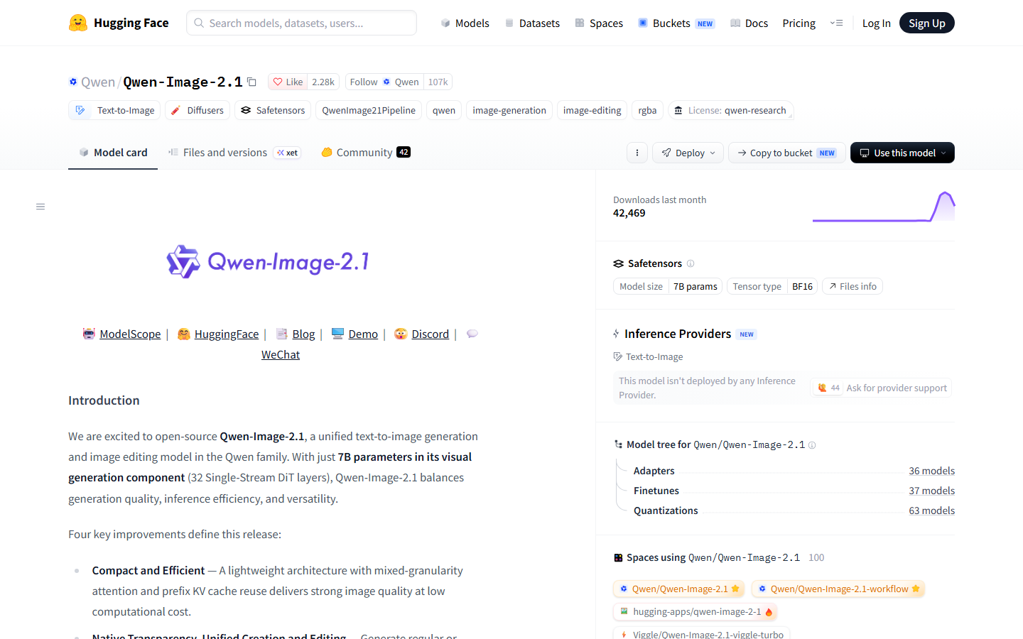Open Docs in top navigation
The image size is (1023, 639).
pos(749,23)
